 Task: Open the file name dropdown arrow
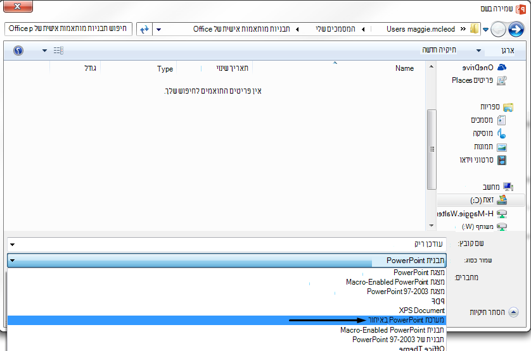click(13, 245)
